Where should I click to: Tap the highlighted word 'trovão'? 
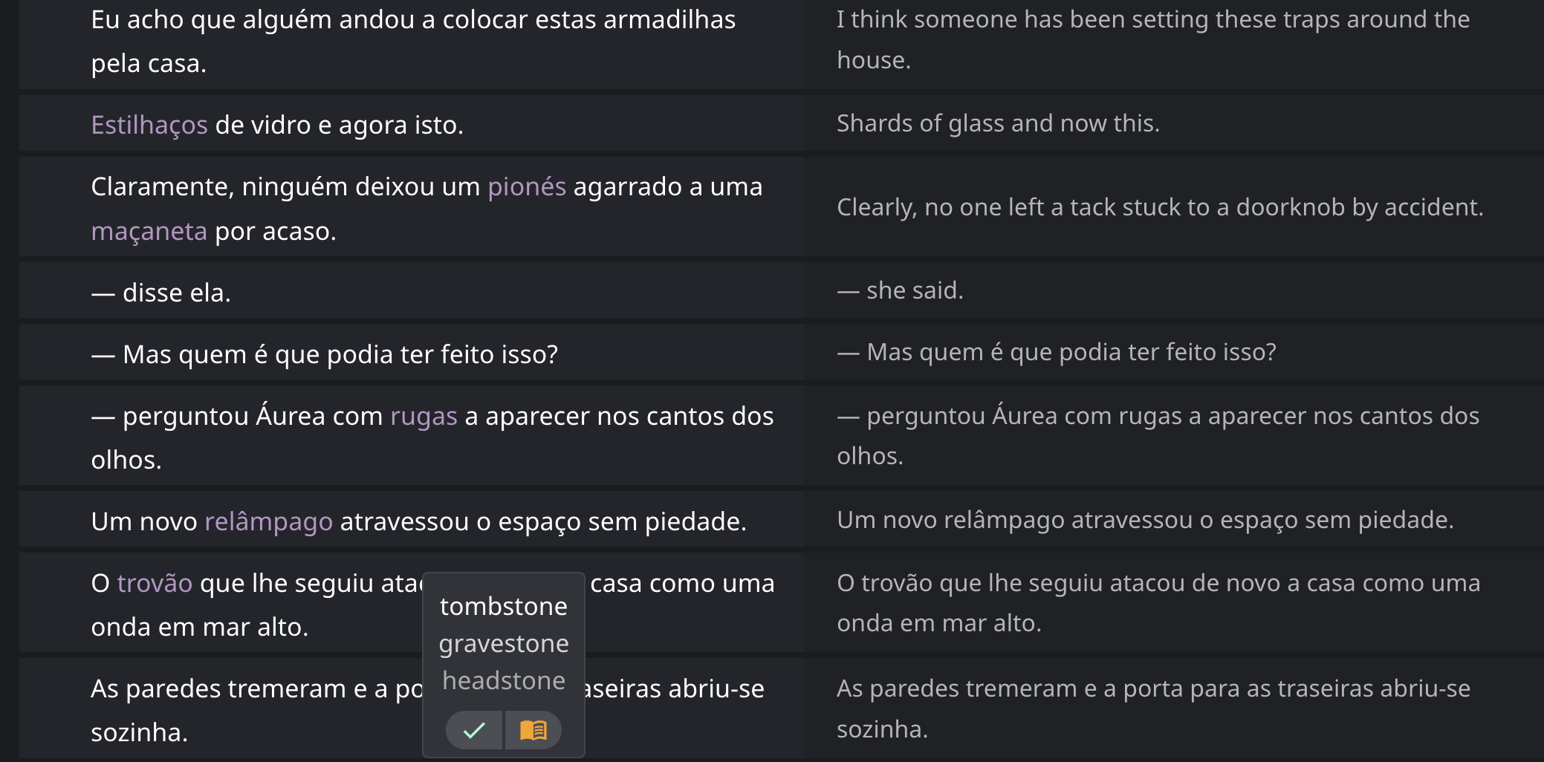pos(155,583)
